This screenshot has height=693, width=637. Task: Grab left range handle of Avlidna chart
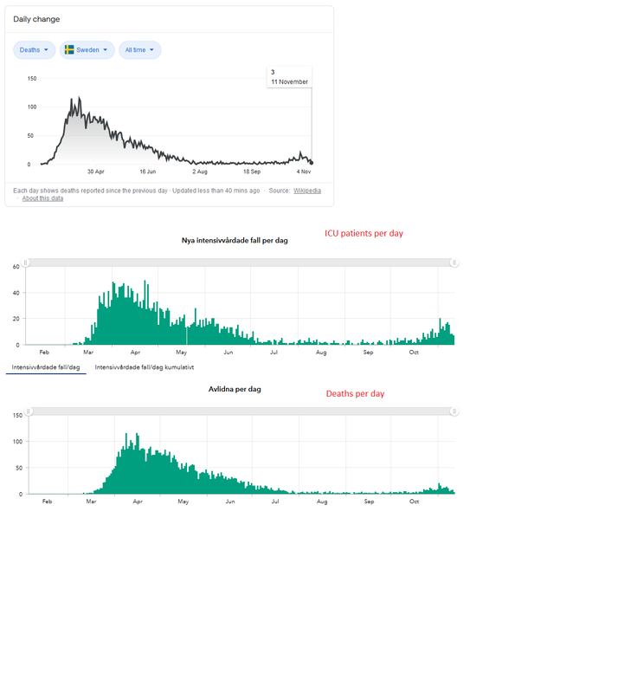coord(29,411)
